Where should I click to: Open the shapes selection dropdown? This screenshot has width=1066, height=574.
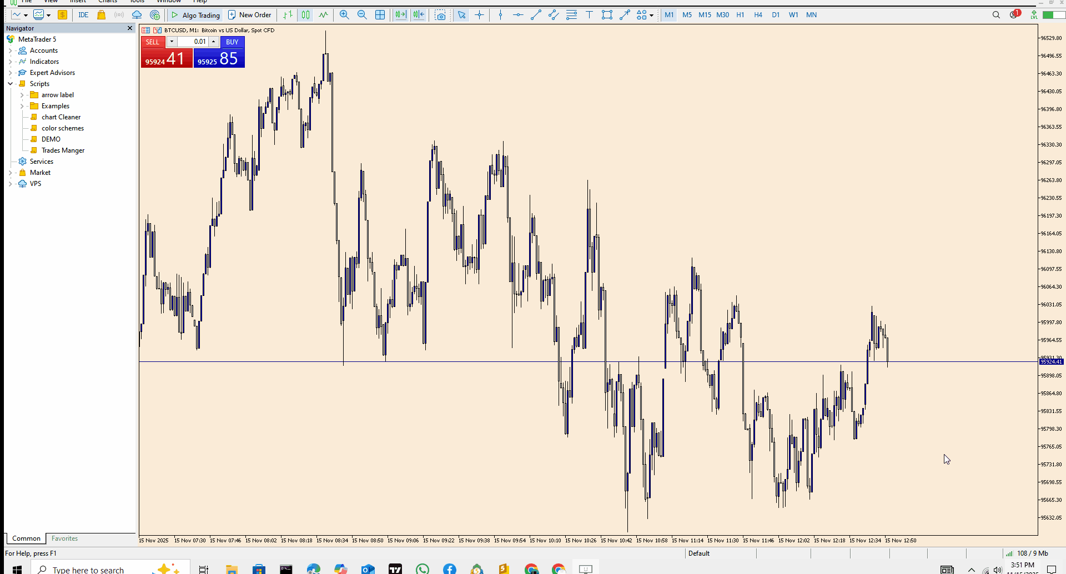click(x=651, y=15)
